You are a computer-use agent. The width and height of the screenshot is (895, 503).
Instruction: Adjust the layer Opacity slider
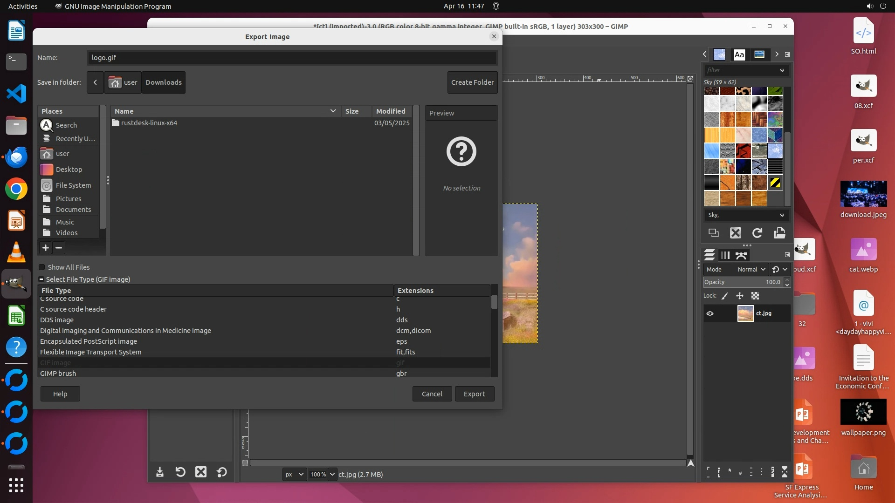click(x=743, y=282)
